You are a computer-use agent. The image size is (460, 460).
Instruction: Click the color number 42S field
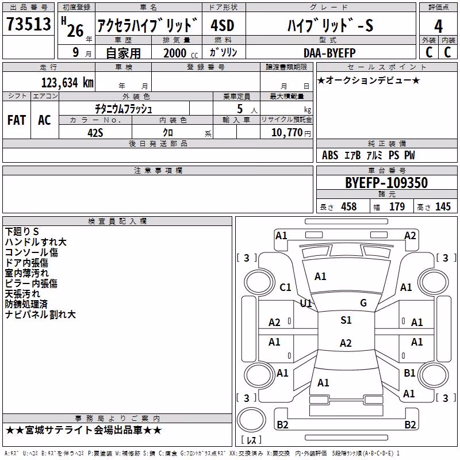95,133
